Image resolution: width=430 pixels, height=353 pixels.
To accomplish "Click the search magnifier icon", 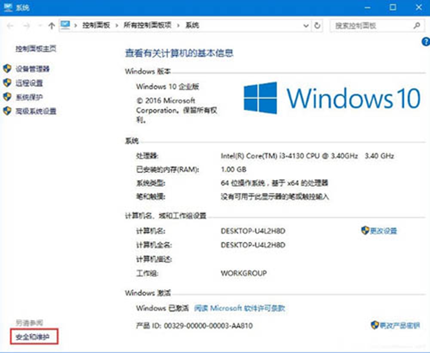I will tap(417, 26).
